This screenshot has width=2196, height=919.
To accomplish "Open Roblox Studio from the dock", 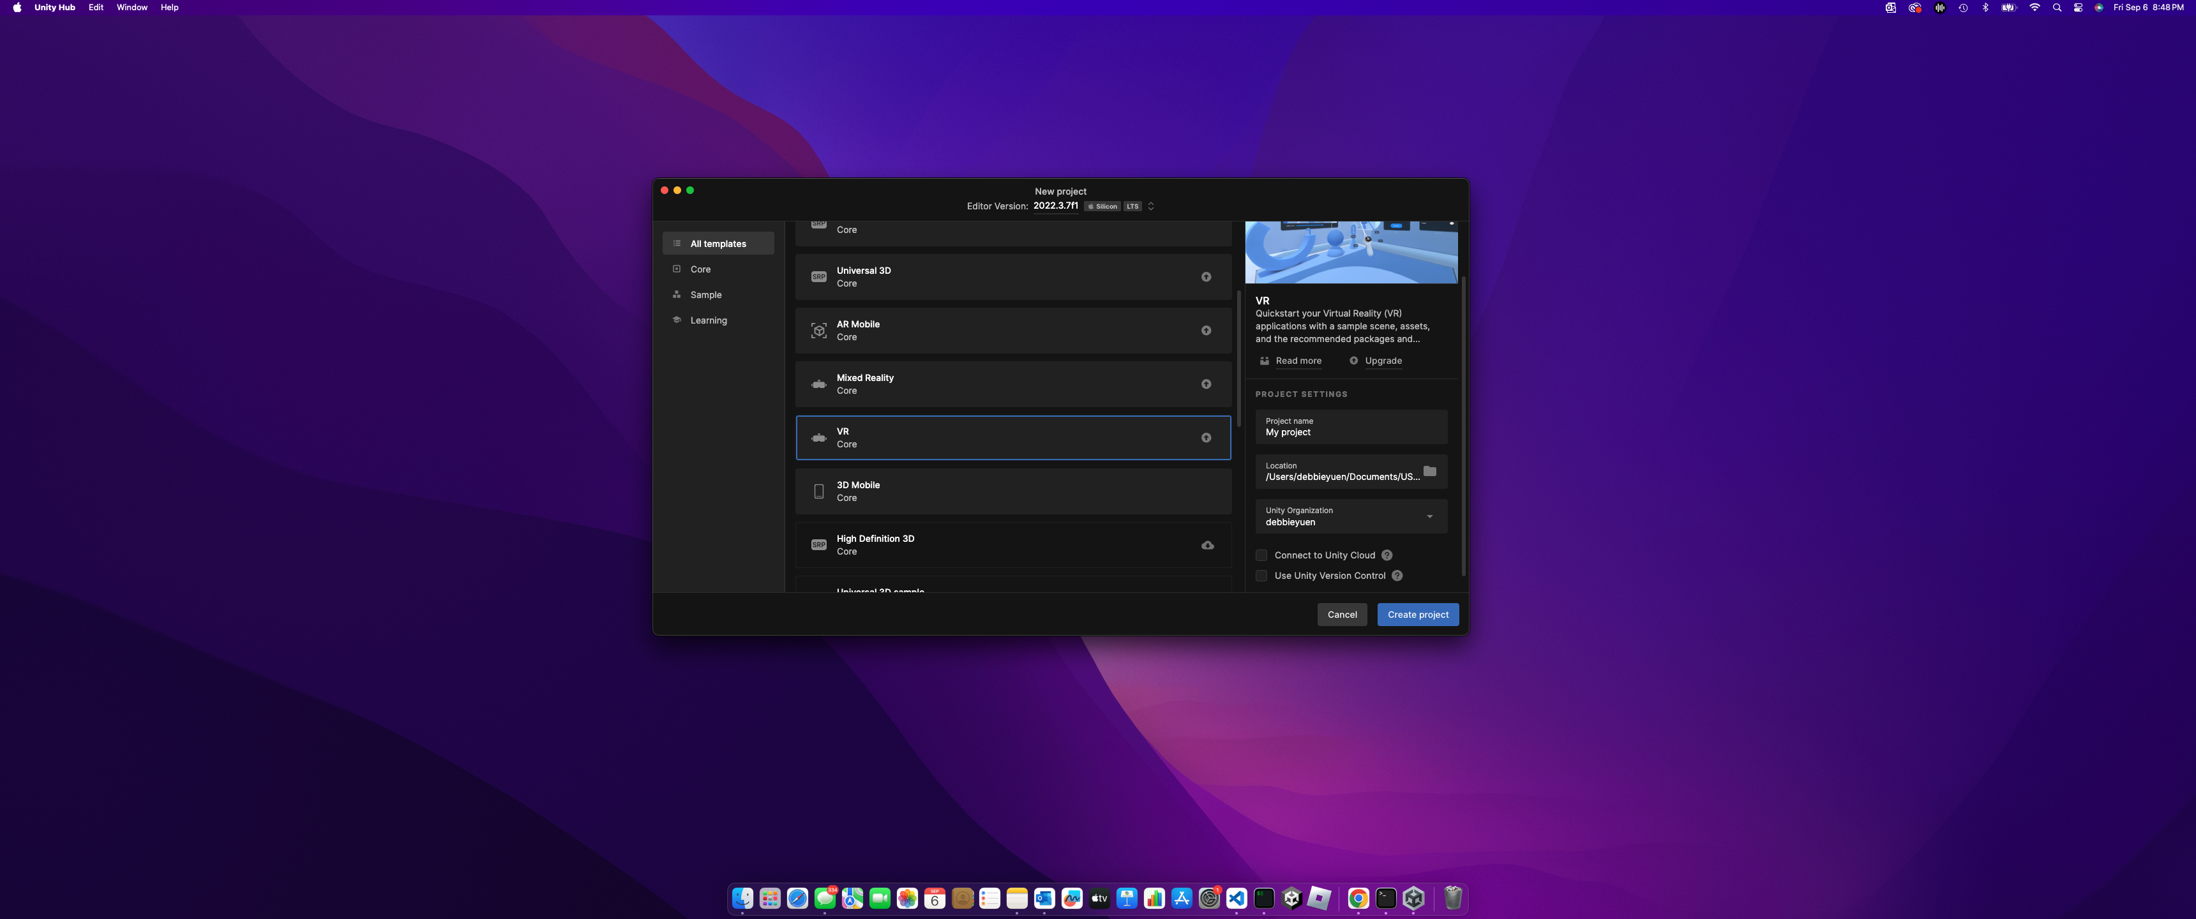I will click(1319, 898).
